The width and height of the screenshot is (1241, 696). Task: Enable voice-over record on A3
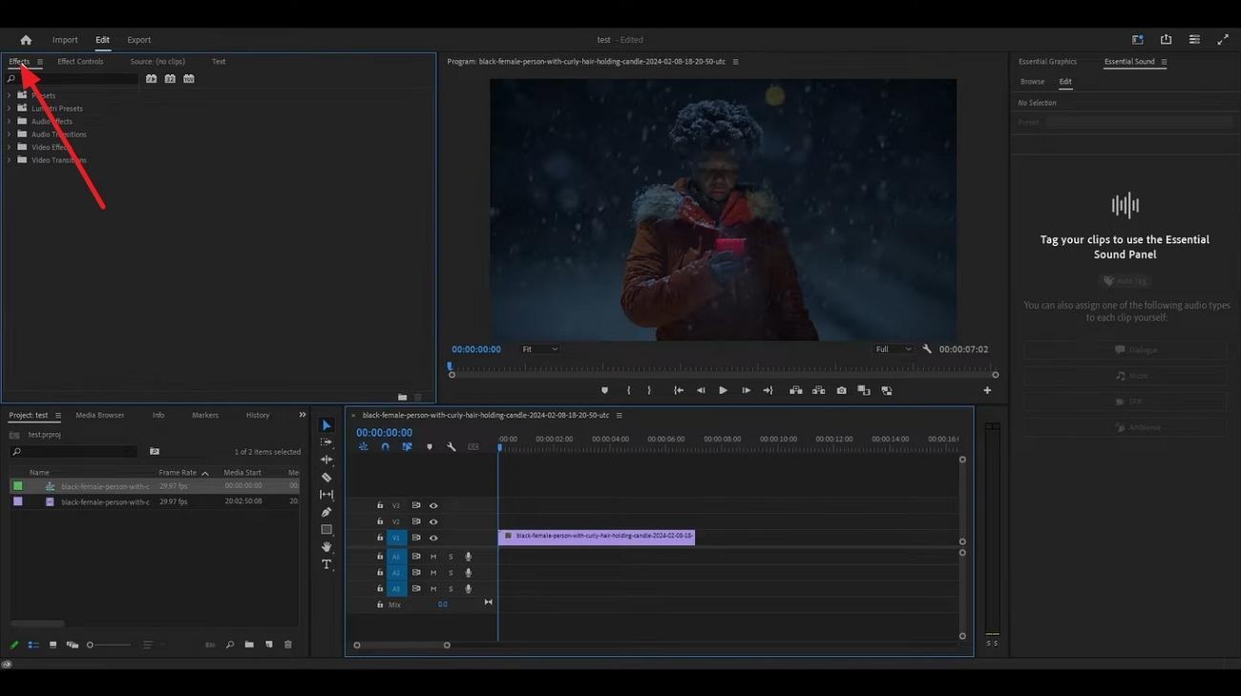tap(468, 589)
